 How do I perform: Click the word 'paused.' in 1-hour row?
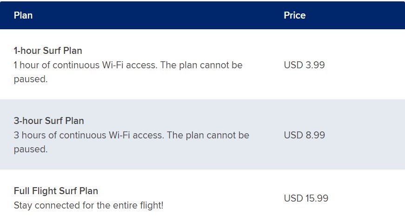tap(31, 79)
